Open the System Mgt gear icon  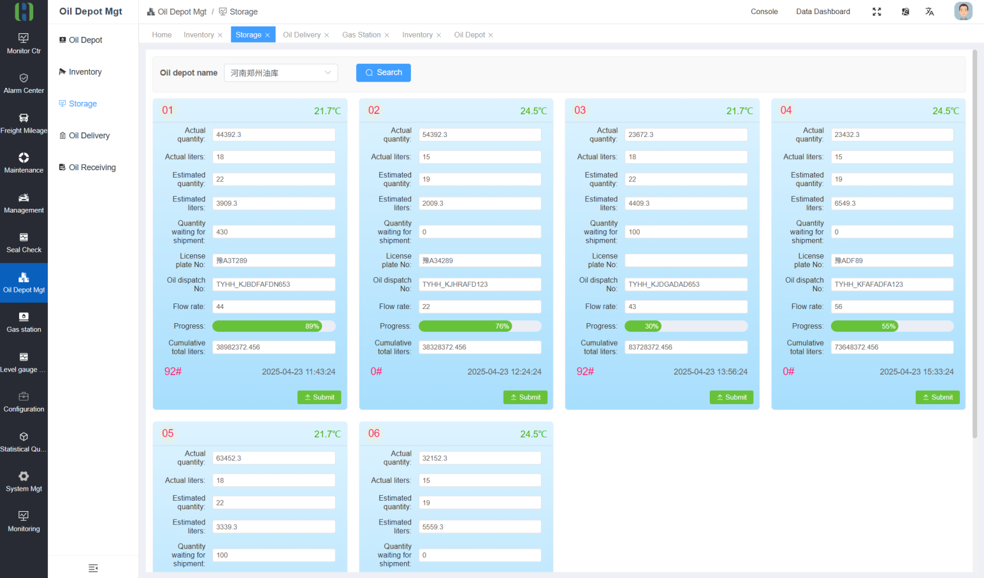(x=23, y=476)
